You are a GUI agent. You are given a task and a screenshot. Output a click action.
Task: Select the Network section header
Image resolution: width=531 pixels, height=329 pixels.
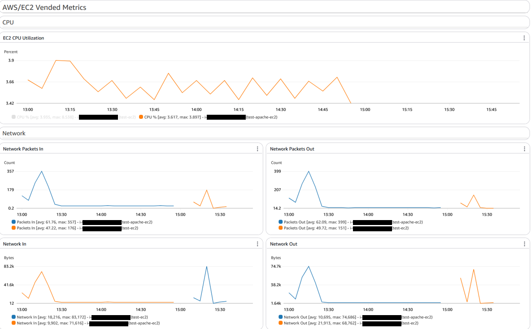[x=14, y=134]
